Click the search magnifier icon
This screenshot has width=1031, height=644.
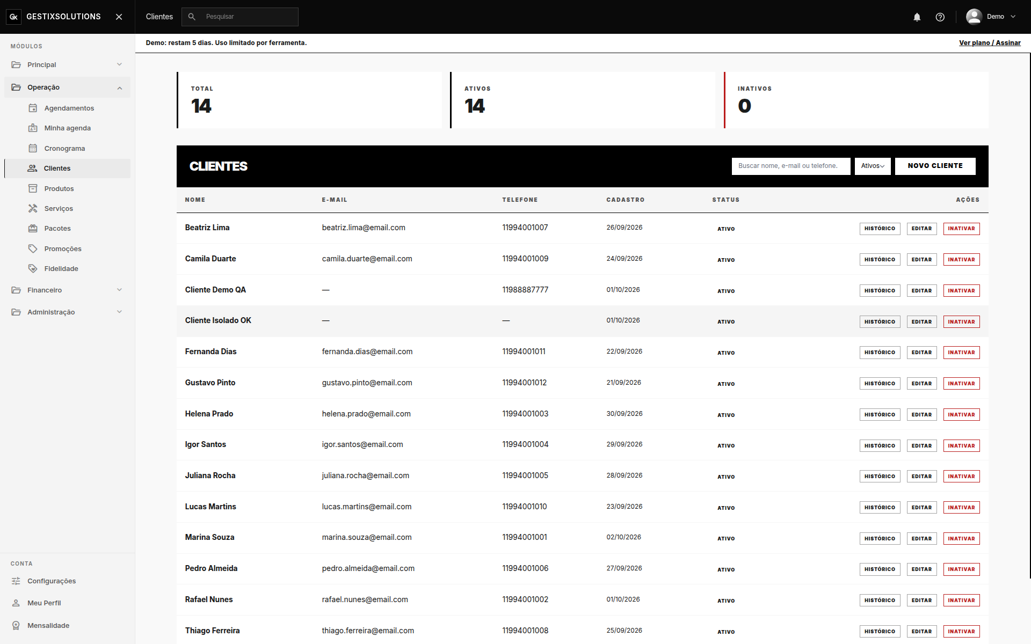coord(192,17)
